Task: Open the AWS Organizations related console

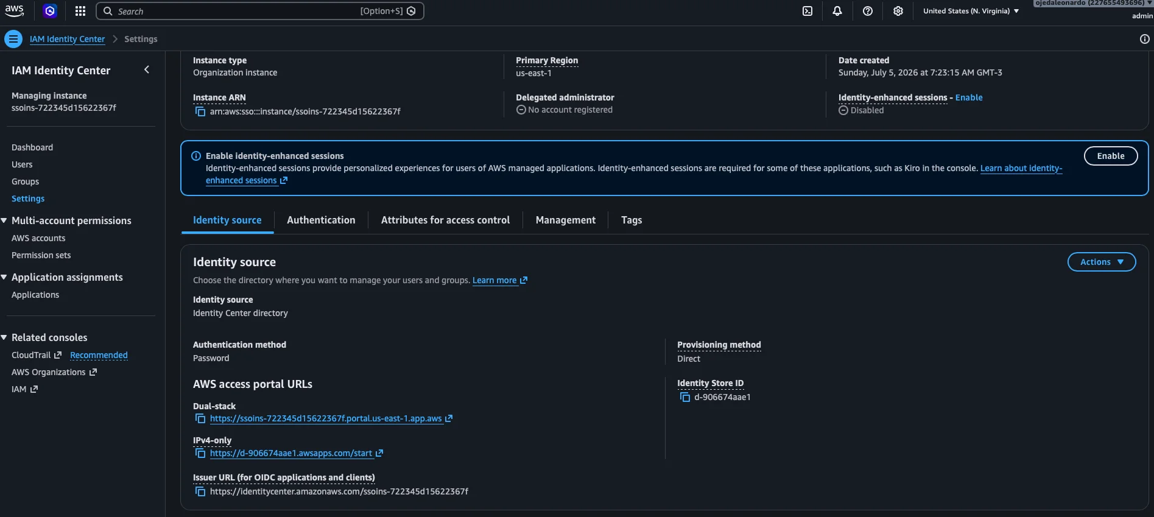Action: (x=49, y=372)
